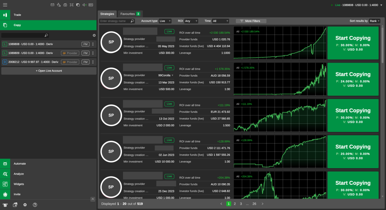Click FM button on account 1089809
This screenshot has height=210, width=386.
tap(85, 53)
